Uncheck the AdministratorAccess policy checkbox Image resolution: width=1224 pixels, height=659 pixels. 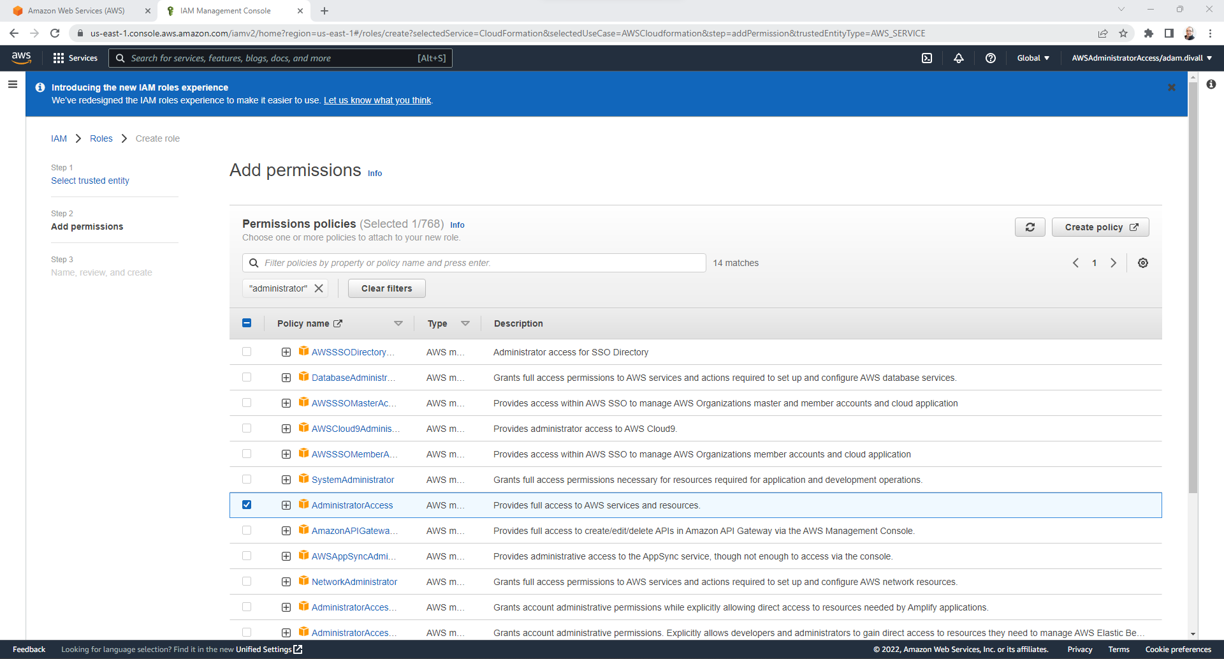(247, 505)
